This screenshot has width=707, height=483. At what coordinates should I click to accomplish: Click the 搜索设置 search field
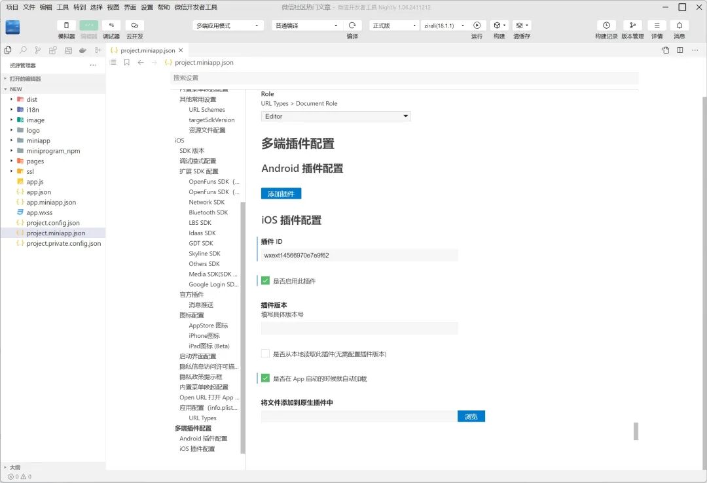pyautogui.click(x=405, y=78)
